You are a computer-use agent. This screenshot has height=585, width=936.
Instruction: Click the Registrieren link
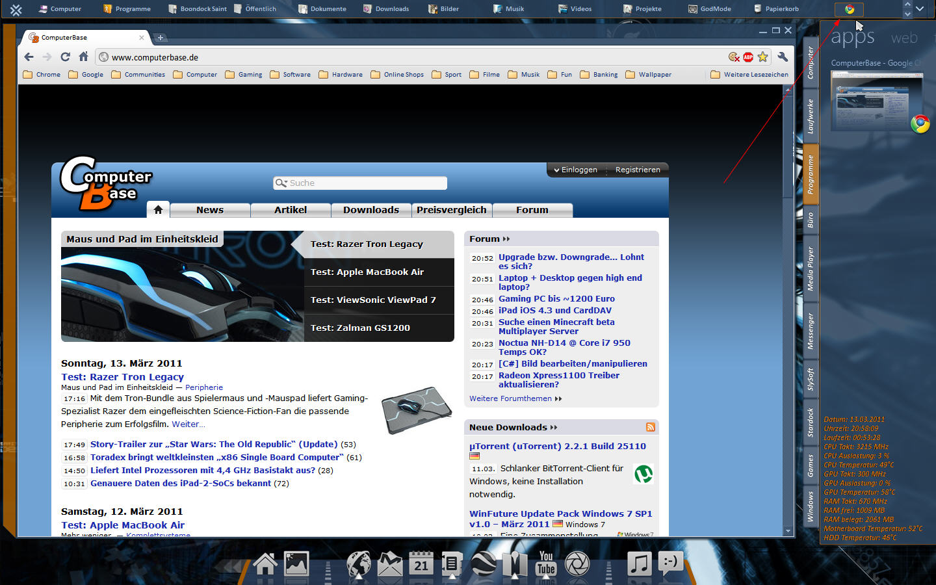[638, 170]
